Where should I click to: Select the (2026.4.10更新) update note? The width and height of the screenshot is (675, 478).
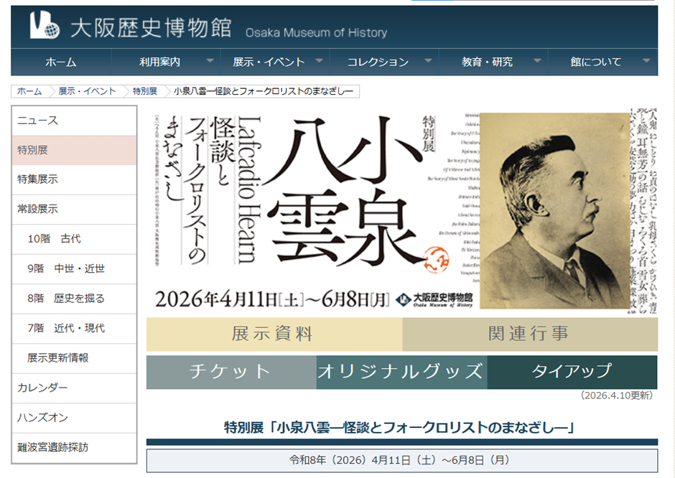616,395
